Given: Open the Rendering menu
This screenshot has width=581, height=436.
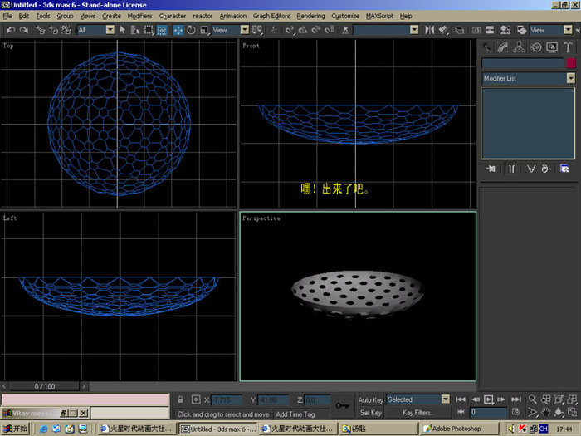Looking at the screenshot, I should pyautogui.click(x=310, y=16).
